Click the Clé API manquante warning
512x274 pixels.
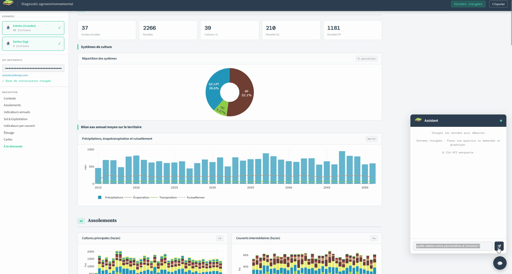pos(458,152)
